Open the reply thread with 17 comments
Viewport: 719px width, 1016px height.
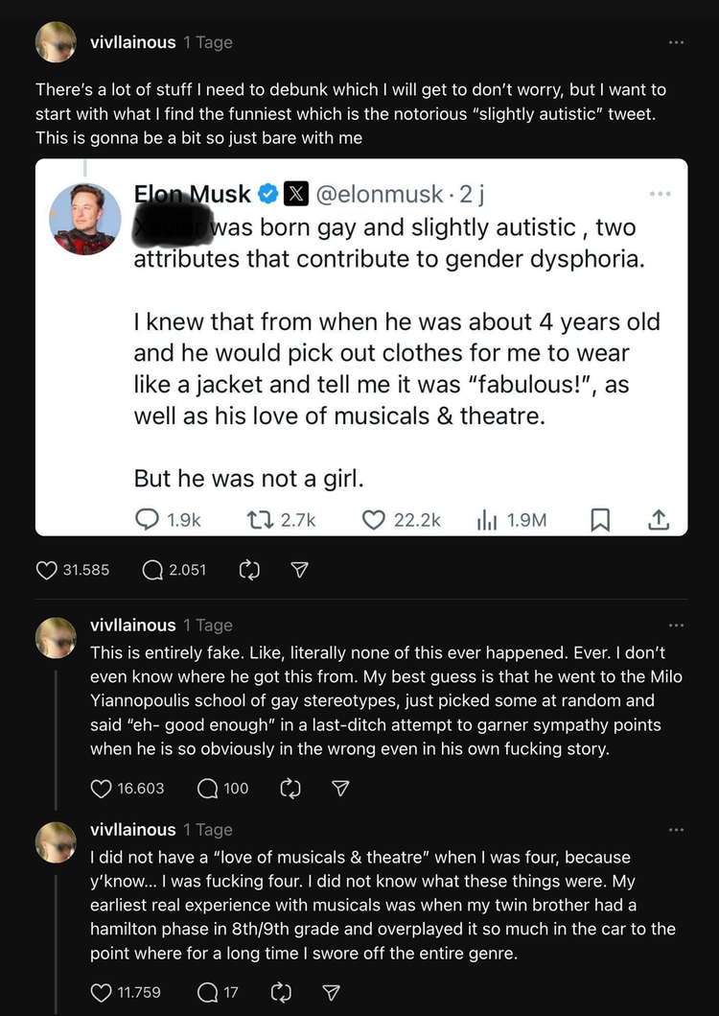207,993
